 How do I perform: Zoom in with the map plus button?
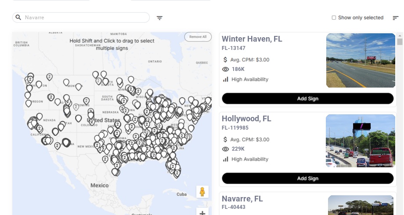(x=202, y=213)
